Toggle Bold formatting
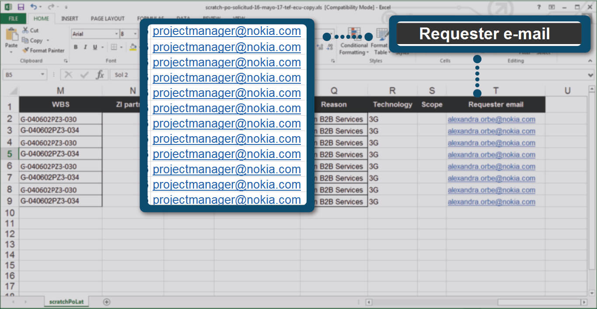 (x=76, y=47)
